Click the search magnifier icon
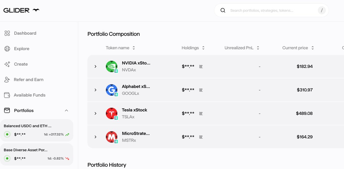Viewport: 344px width, 169px height. tap(223, 10)
